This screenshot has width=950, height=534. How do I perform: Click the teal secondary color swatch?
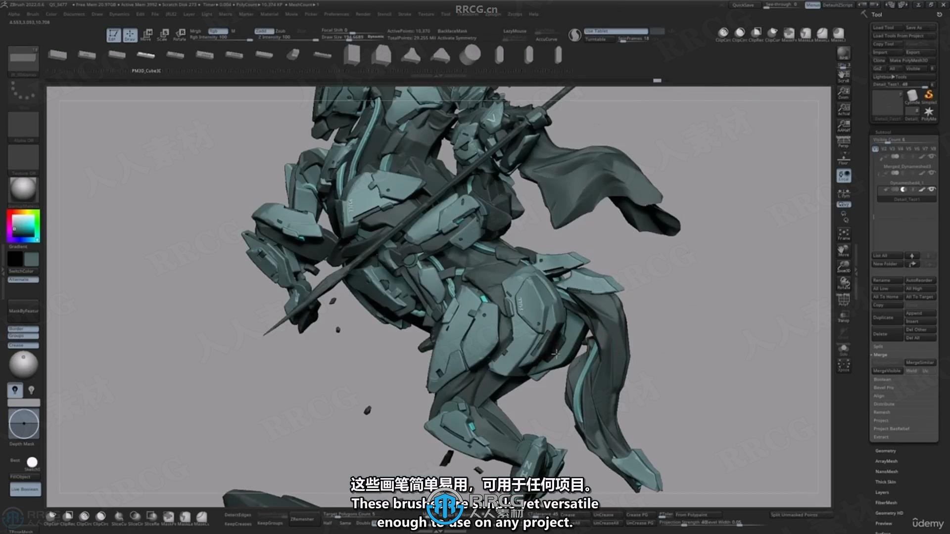[31, 259]
